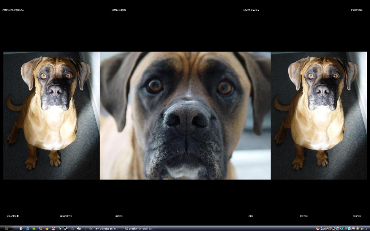
Task: Open the datei explorer desktop shortcut
Action: [119, 10]
